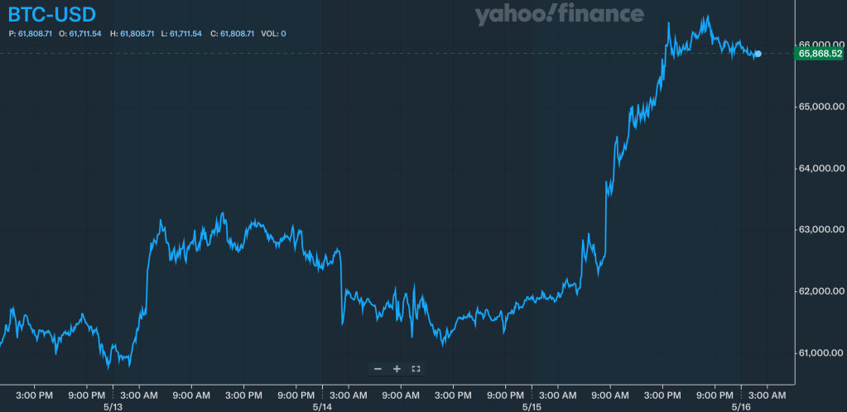Select the latest data point dot on the line
This screenshot has height=412, width=847.
point(758,54)
